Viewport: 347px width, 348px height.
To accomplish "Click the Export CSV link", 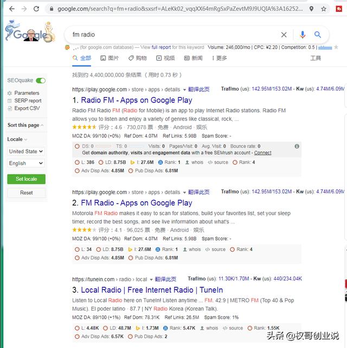I will pos(27,108).
